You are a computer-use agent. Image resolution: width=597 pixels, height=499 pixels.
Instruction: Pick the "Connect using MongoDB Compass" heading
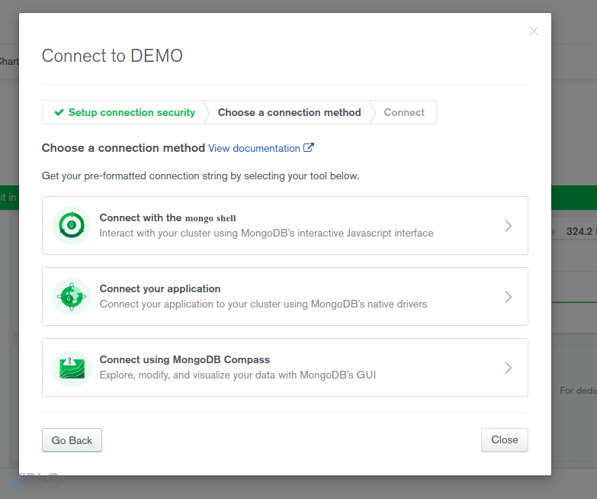185,359
